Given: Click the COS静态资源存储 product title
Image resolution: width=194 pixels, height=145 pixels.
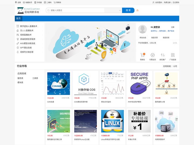Looking at the screenshot, I should 81,102.
